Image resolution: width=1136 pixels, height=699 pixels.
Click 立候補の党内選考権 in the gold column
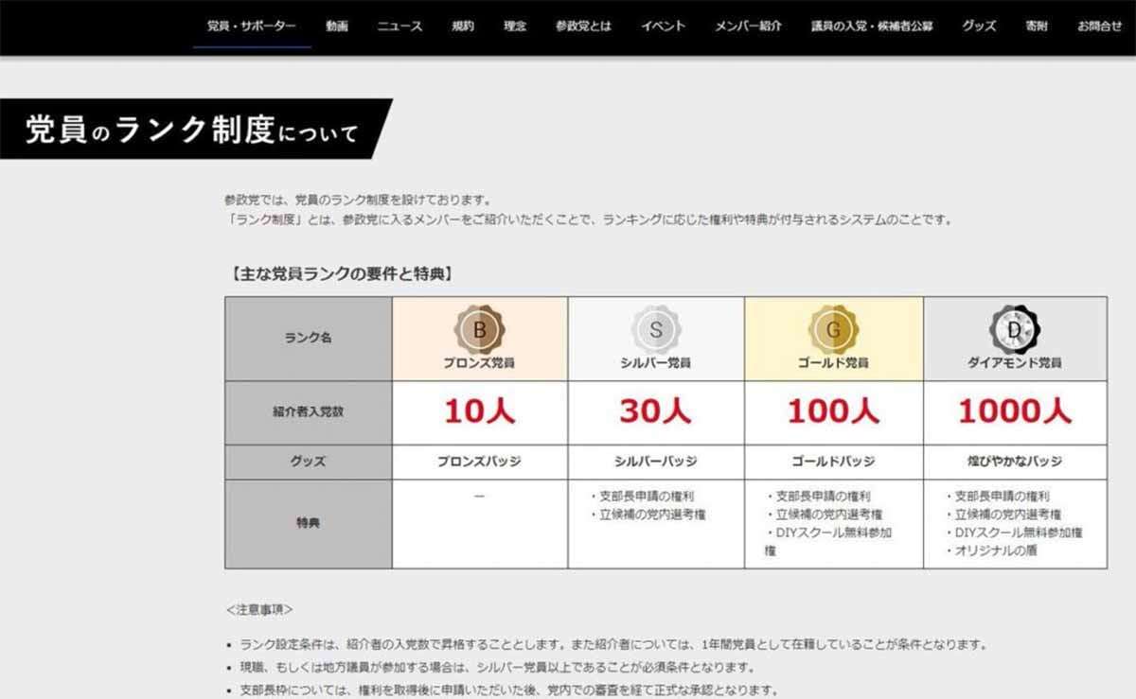(x=825, y=515)
